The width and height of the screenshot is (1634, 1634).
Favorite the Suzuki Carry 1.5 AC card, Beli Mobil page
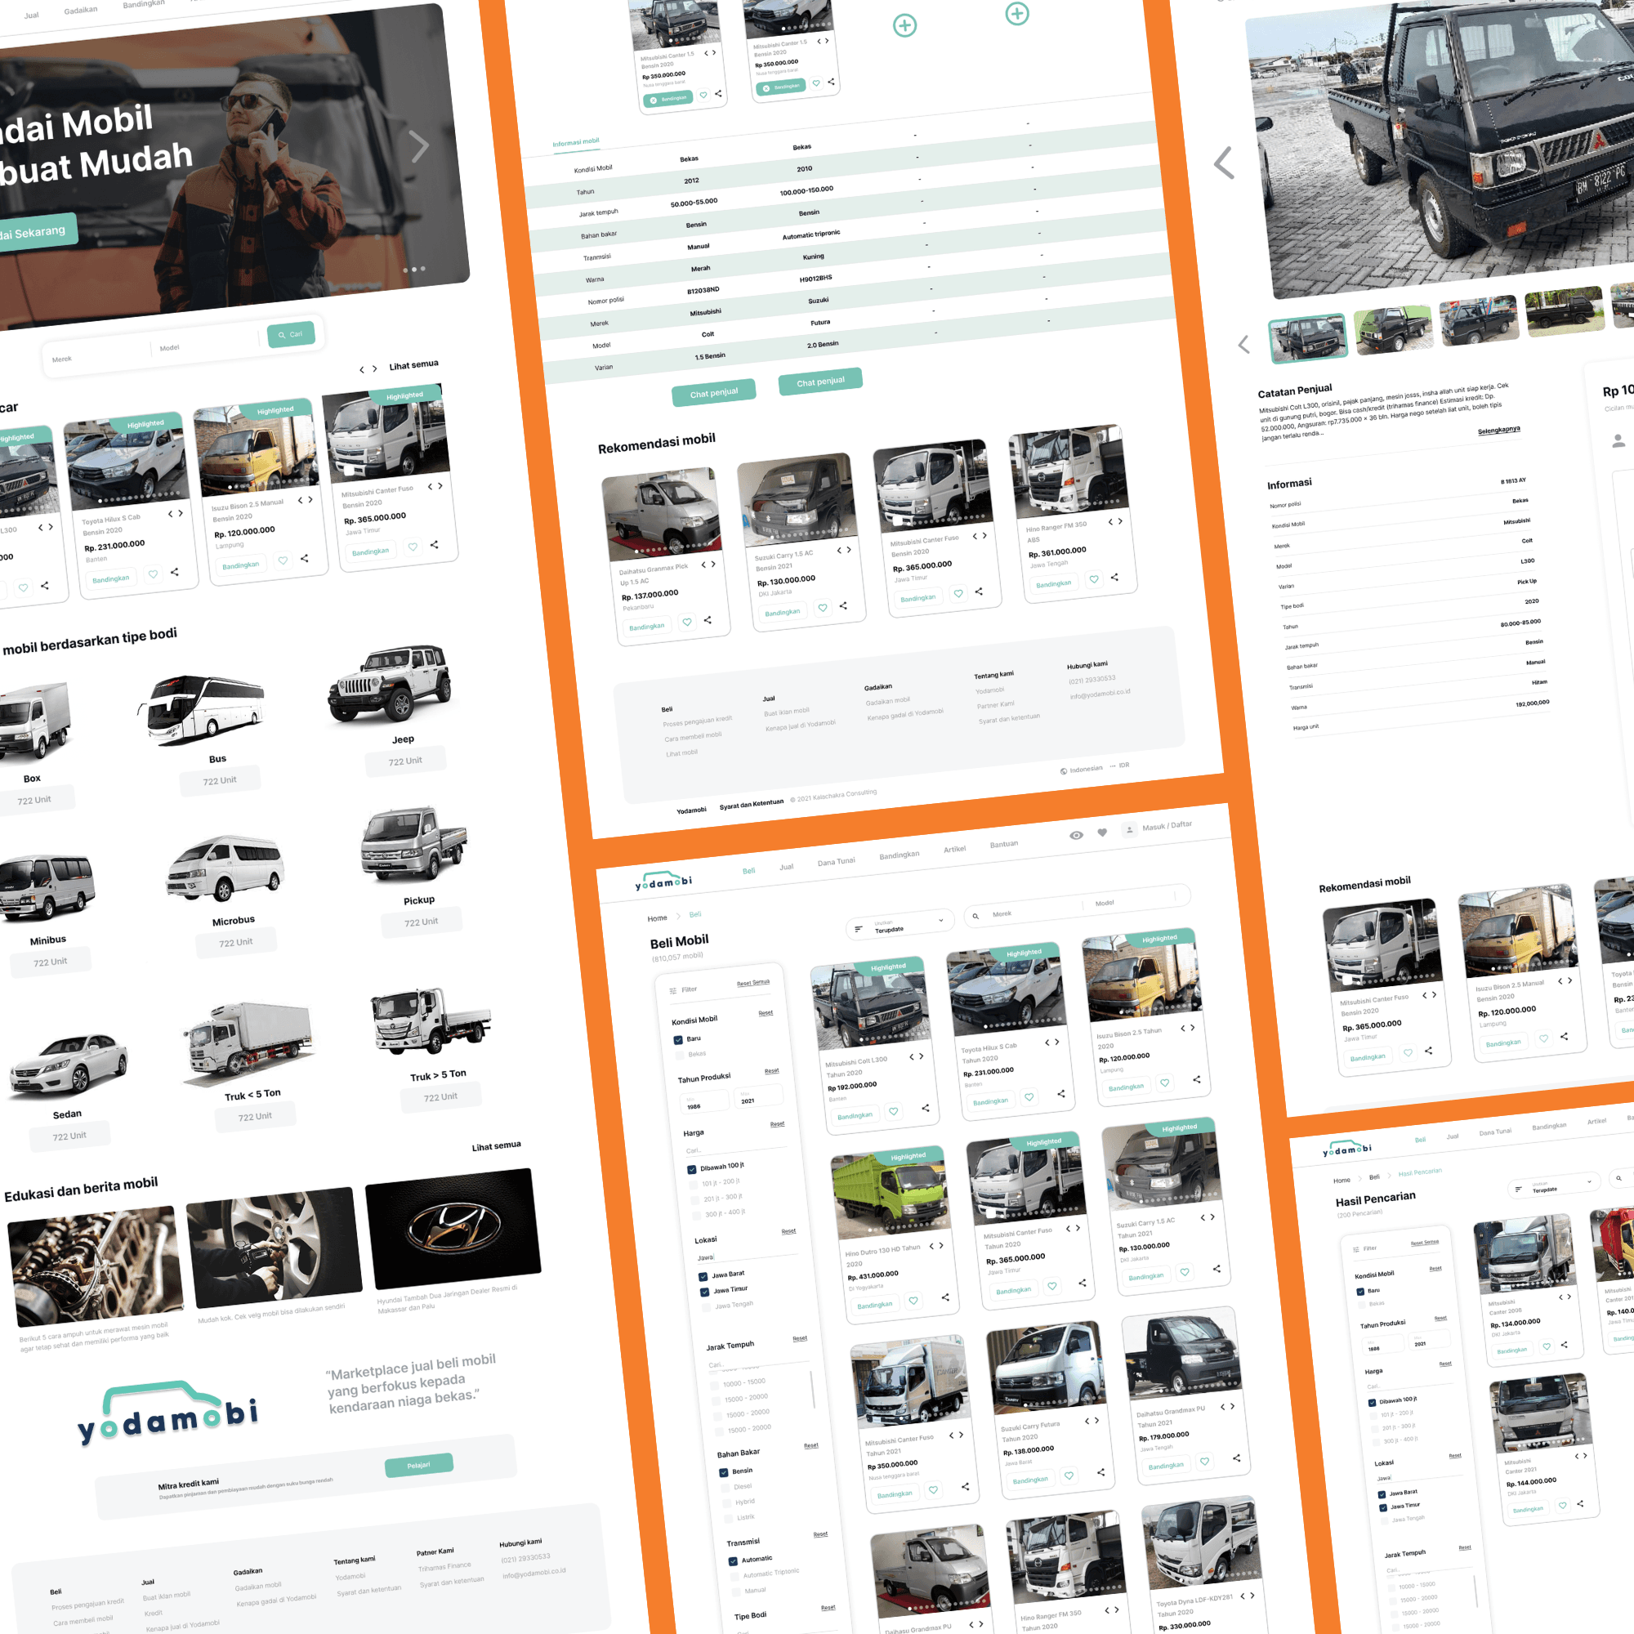(x=1185, y=1272)
